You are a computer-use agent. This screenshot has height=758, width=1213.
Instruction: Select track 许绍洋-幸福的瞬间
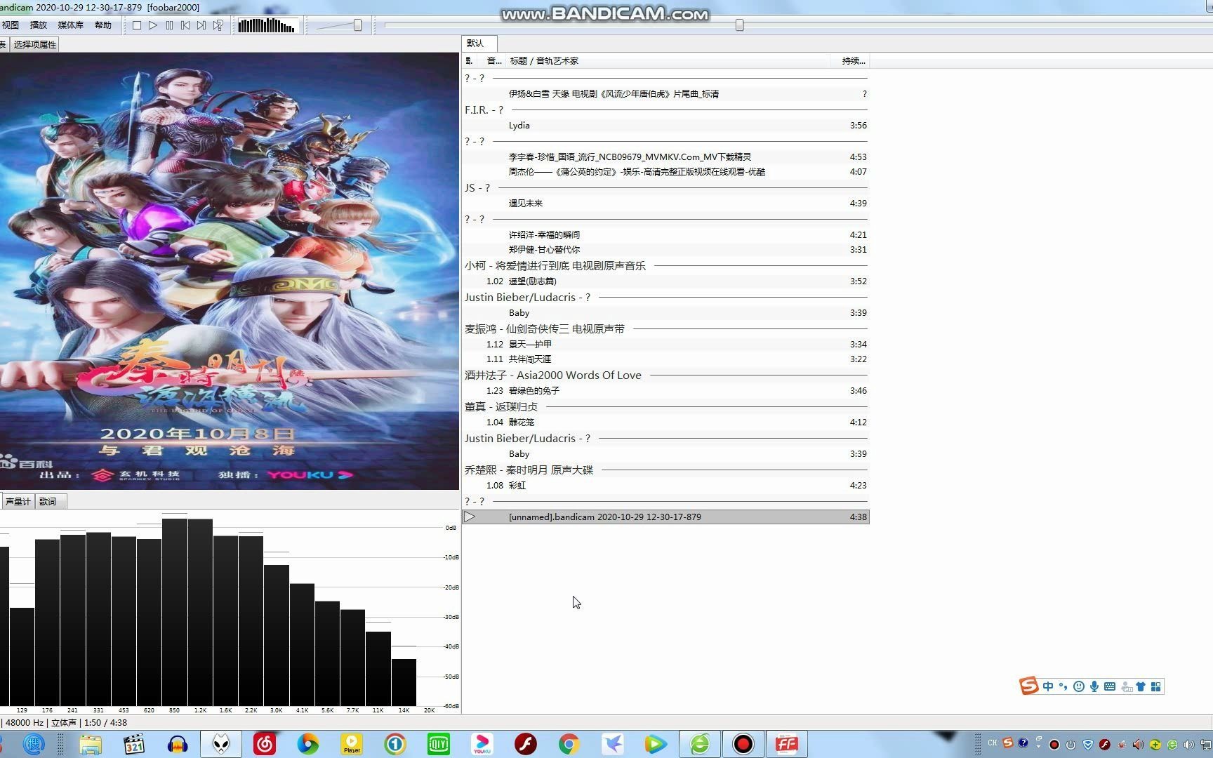coord(665,235)
